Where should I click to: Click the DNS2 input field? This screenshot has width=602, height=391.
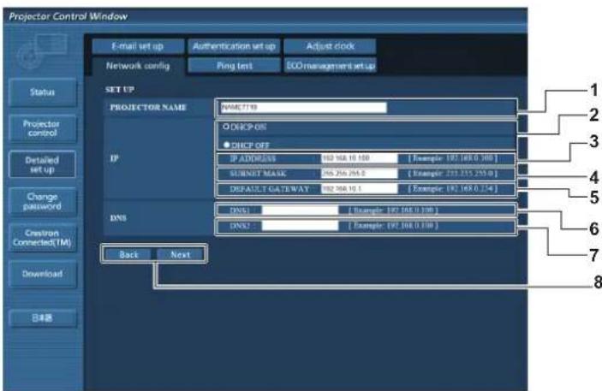click(x=300, y=226)
